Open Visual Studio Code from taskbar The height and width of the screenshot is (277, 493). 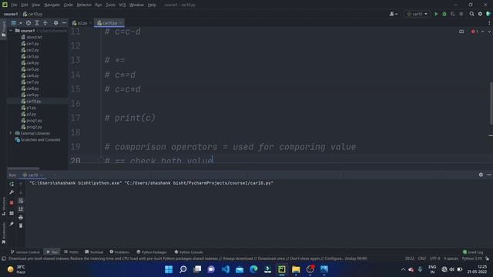pyautogui.click(x=226, y=269)
